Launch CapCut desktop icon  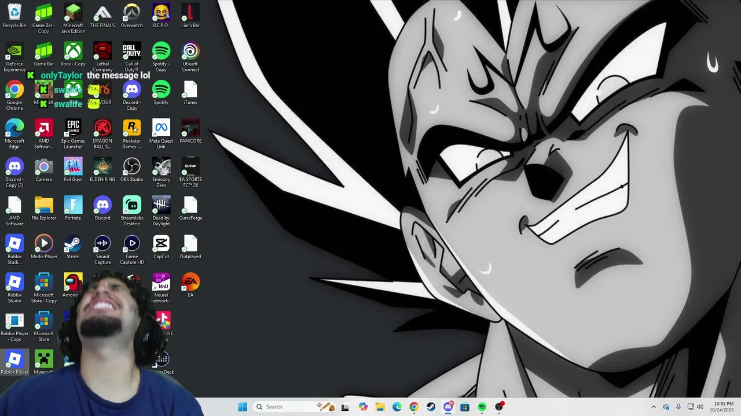click(x=161, y=247)
